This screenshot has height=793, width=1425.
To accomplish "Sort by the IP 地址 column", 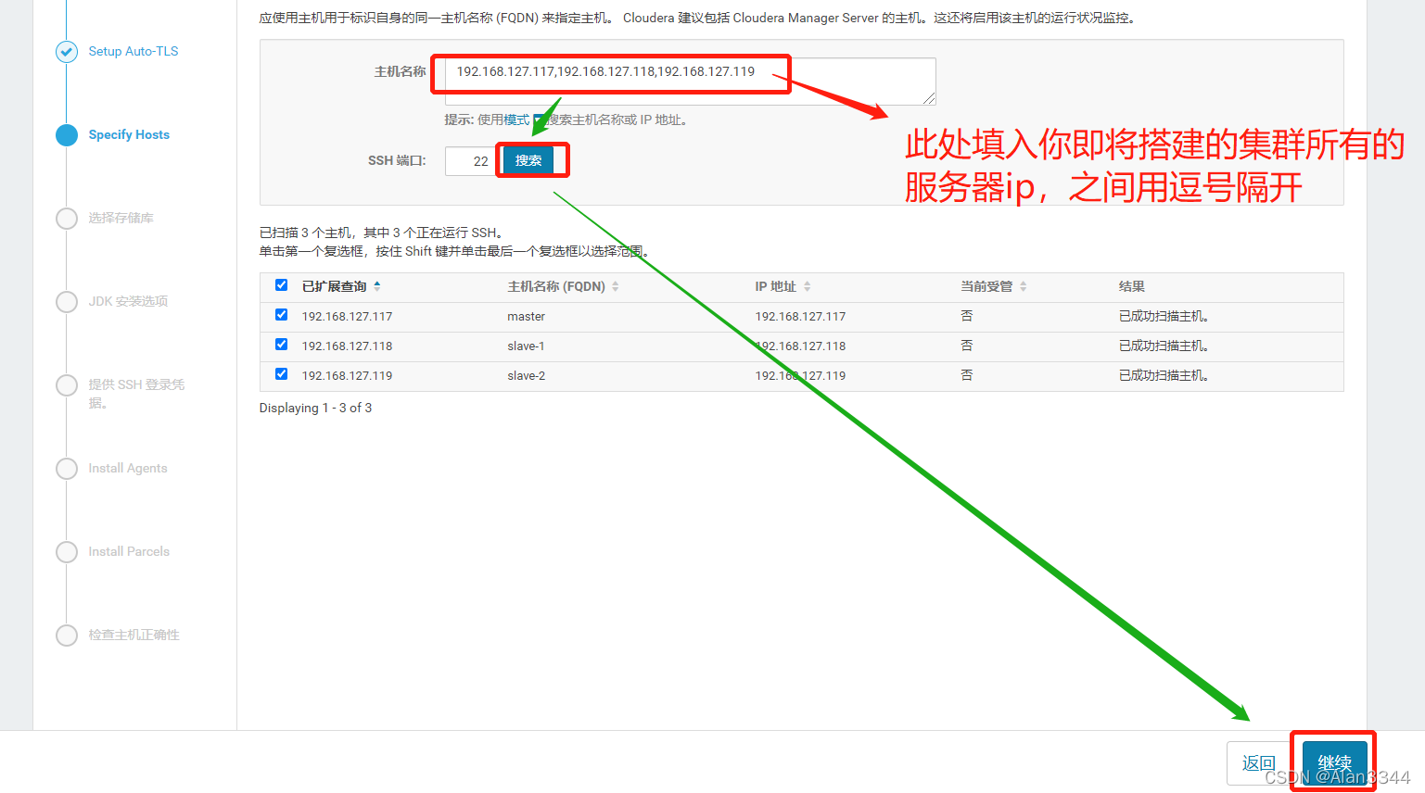I will point(782,286).
